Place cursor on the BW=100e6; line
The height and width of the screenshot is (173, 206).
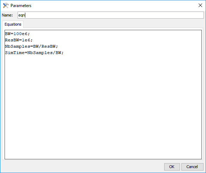pyautogui.click(x=17, y=34)
